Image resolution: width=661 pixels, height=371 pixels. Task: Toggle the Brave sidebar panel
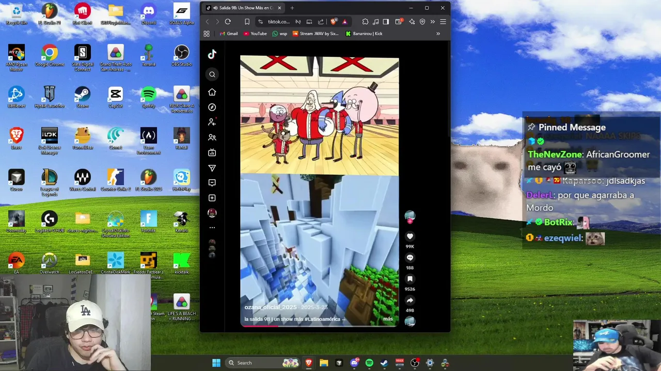click(386, 22)
